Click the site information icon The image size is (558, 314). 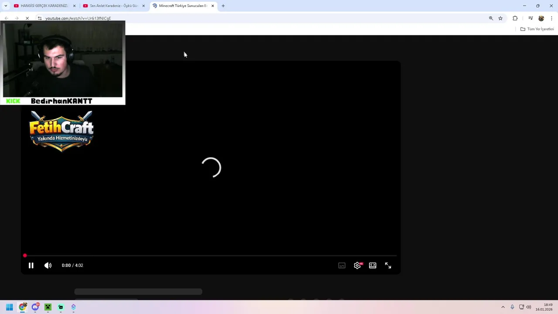point(40,18)
